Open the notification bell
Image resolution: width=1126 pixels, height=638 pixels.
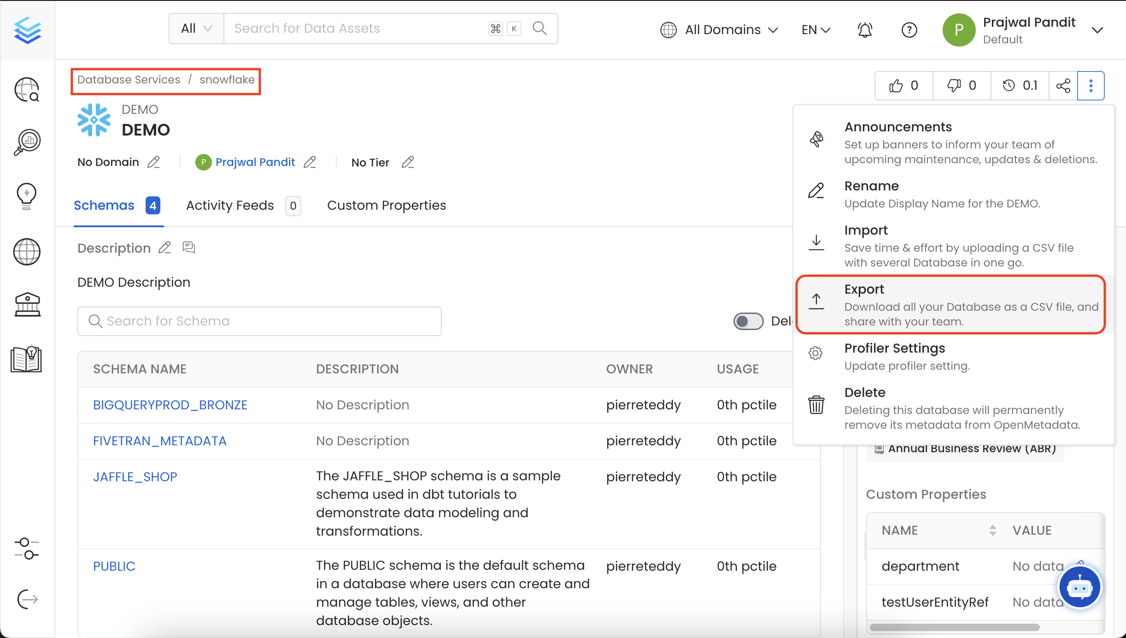865,30
